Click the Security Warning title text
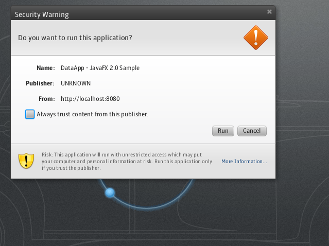 click(42, 14)
